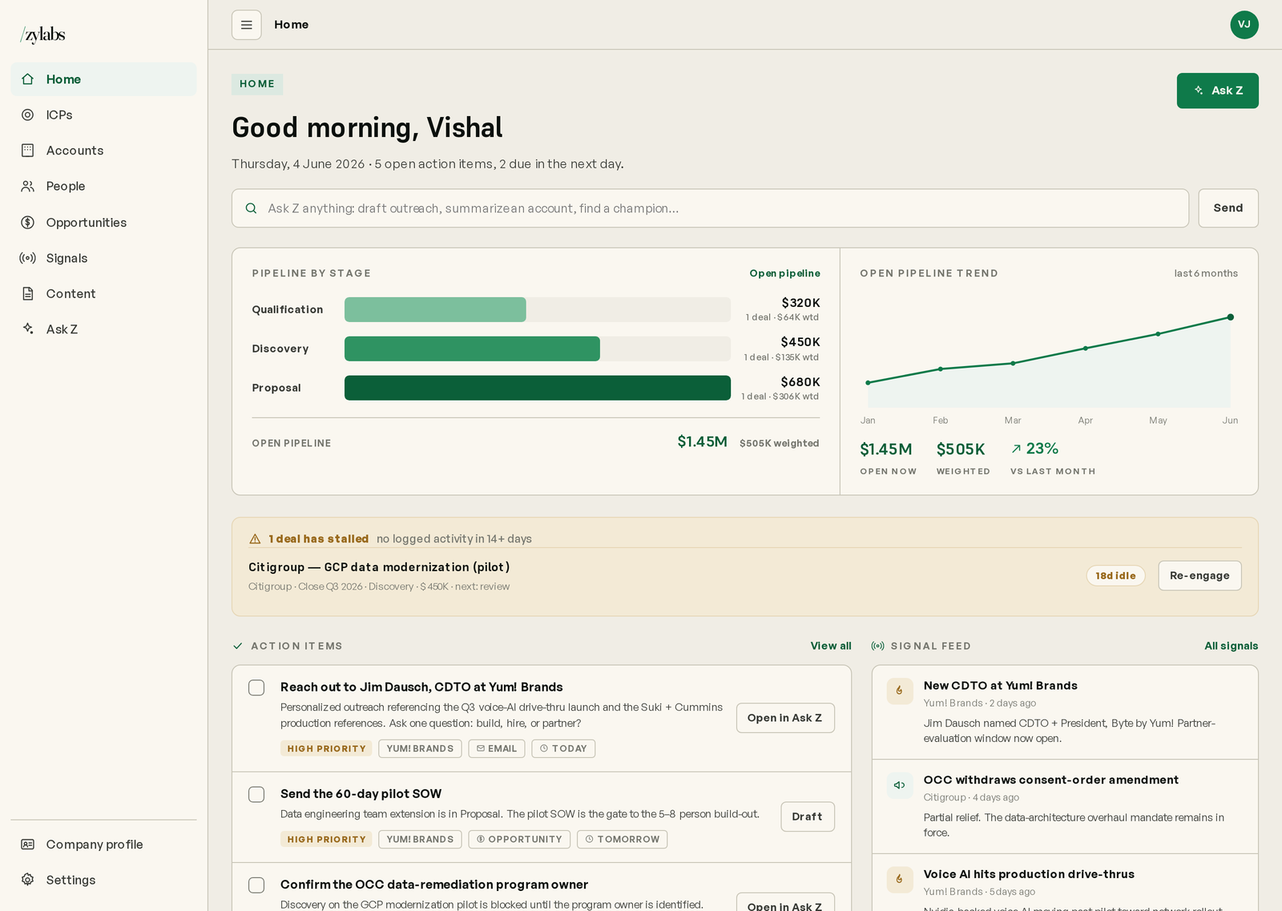Click the last 6 months label
This screenshot has width=1282, height=911.
click(1206, 273)
